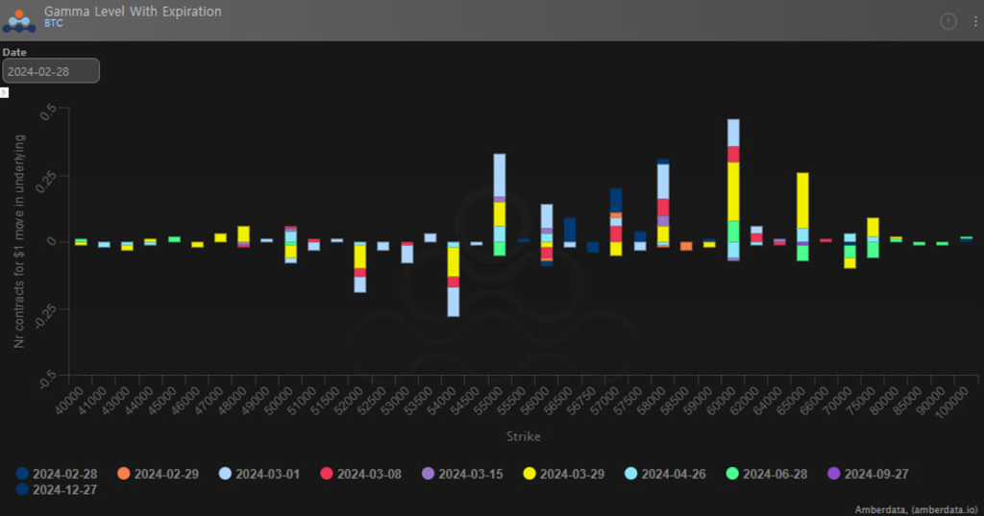Click the Date input field
This screenshot has height=516, width=984.
click(50, 71)
